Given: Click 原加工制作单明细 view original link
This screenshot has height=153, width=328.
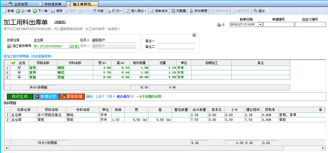Looking at the screenshot, I should coord(28,56).
